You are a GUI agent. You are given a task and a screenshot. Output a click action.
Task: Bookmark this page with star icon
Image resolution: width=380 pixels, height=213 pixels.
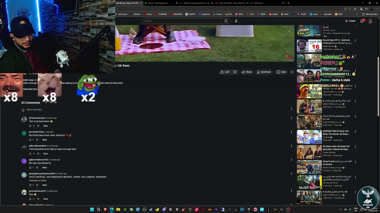click(x=350, y=9)
